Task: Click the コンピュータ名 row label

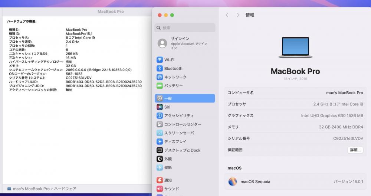Action: click(240, 93)
